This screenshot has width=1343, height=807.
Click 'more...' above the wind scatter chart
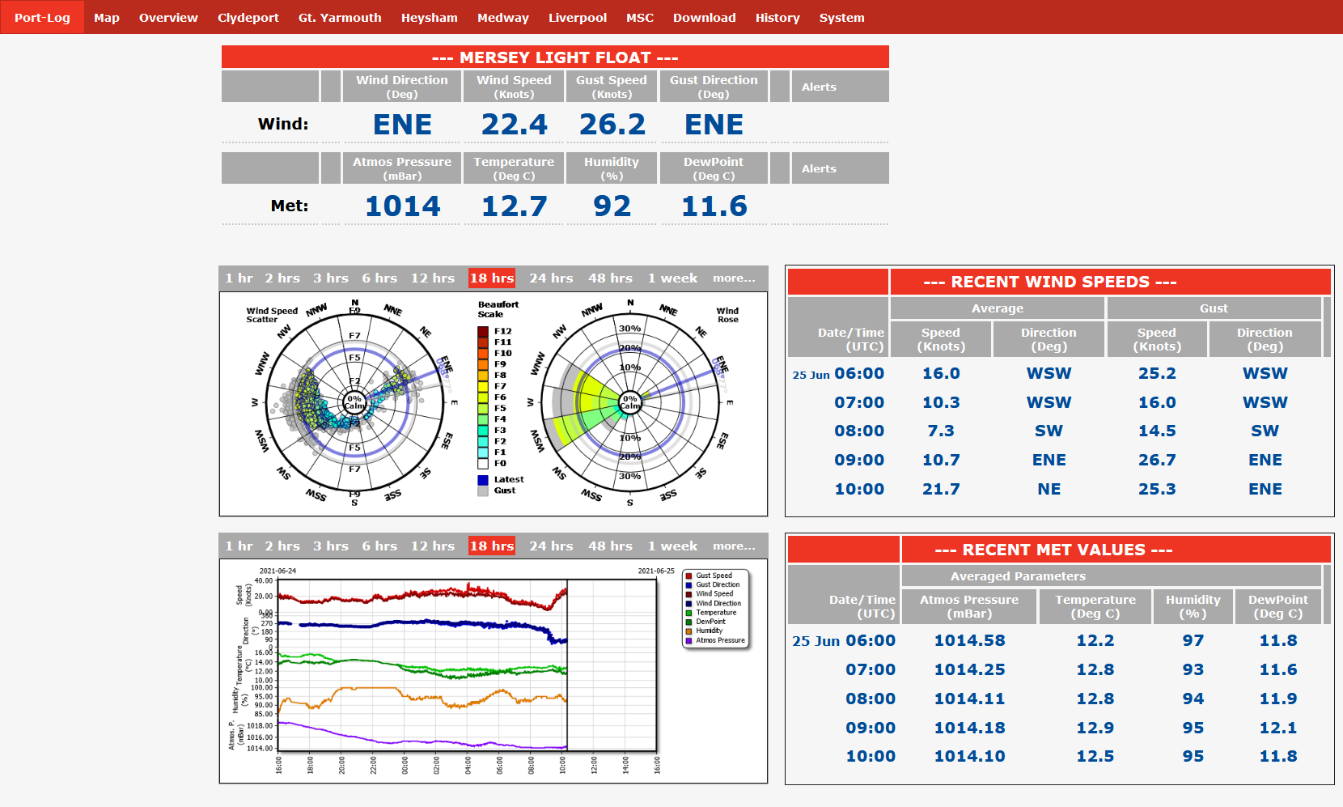point(733,278)
